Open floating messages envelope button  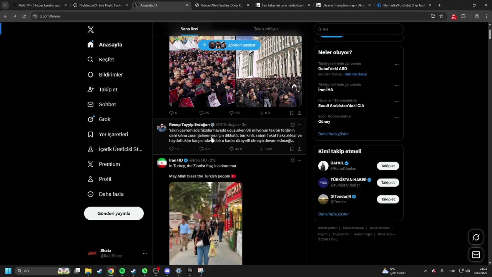click(476, 255)
